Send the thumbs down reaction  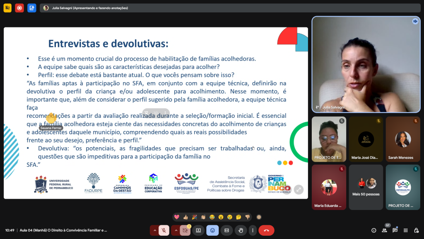[247, 217]
